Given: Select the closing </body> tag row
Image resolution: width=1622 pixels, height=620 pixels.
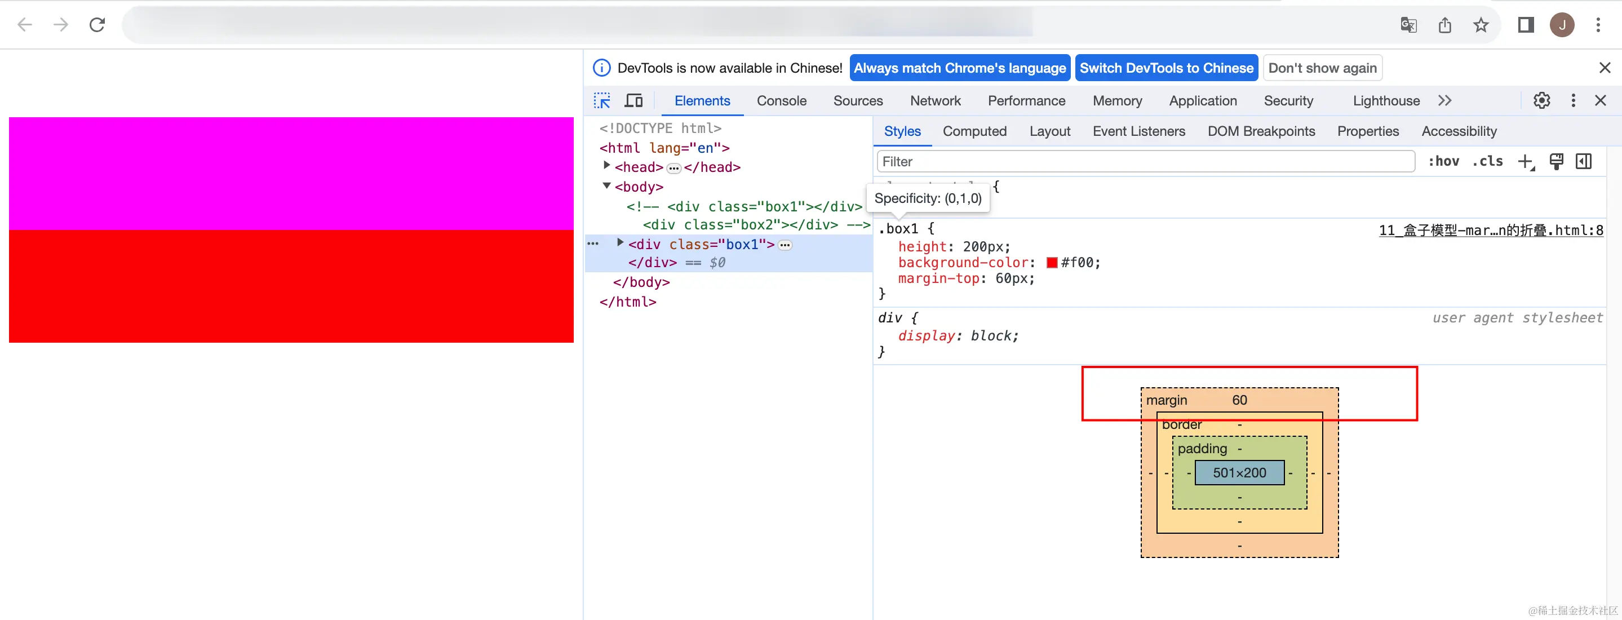Looking at the screenshot, I should click(641, 282).
